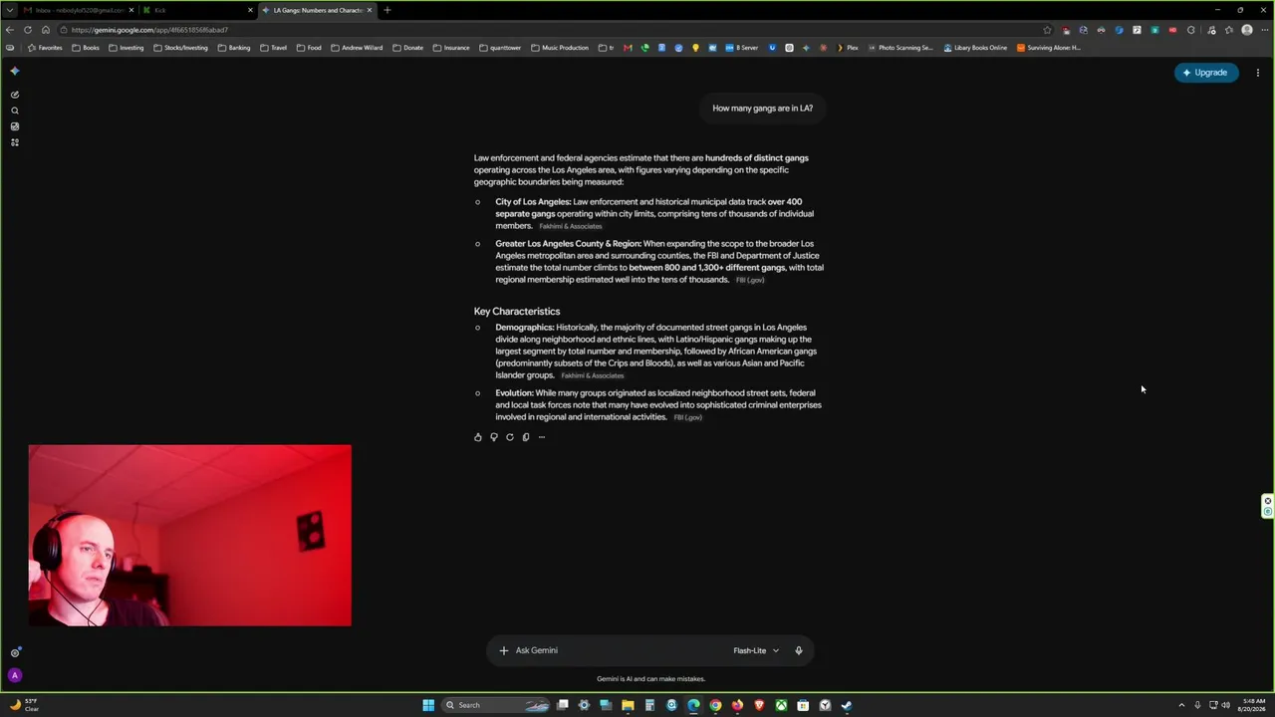Open more options under the response
Viewport: 1275px width, 717px height.
click(x=542, y=437)
